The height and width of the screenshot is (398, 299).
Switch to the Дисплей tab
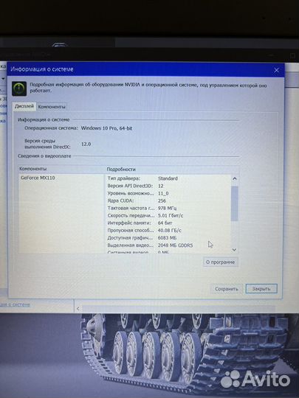tap(24, 106)
